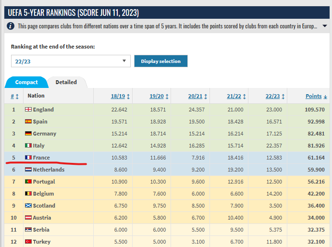Click the Portugal flag icon
332x247 pixels.
click(28, 182)
